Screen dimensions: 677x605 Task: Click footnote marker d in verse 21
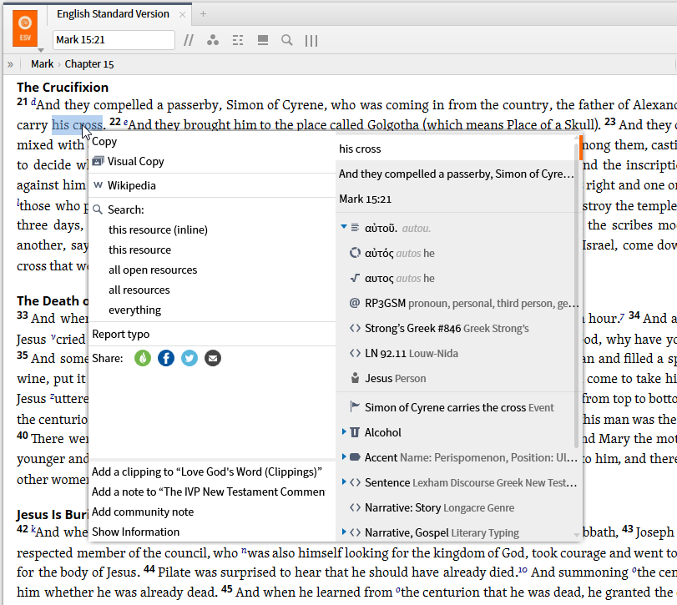pyautogui.click(x=33, y=103)
